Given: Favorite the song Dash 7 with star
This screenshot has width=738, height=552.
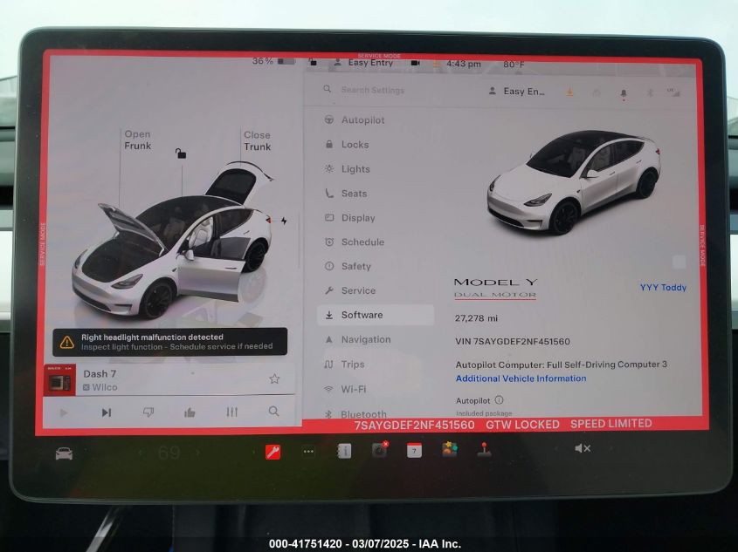Looking at the screenshot, I should tap(274, 378).
